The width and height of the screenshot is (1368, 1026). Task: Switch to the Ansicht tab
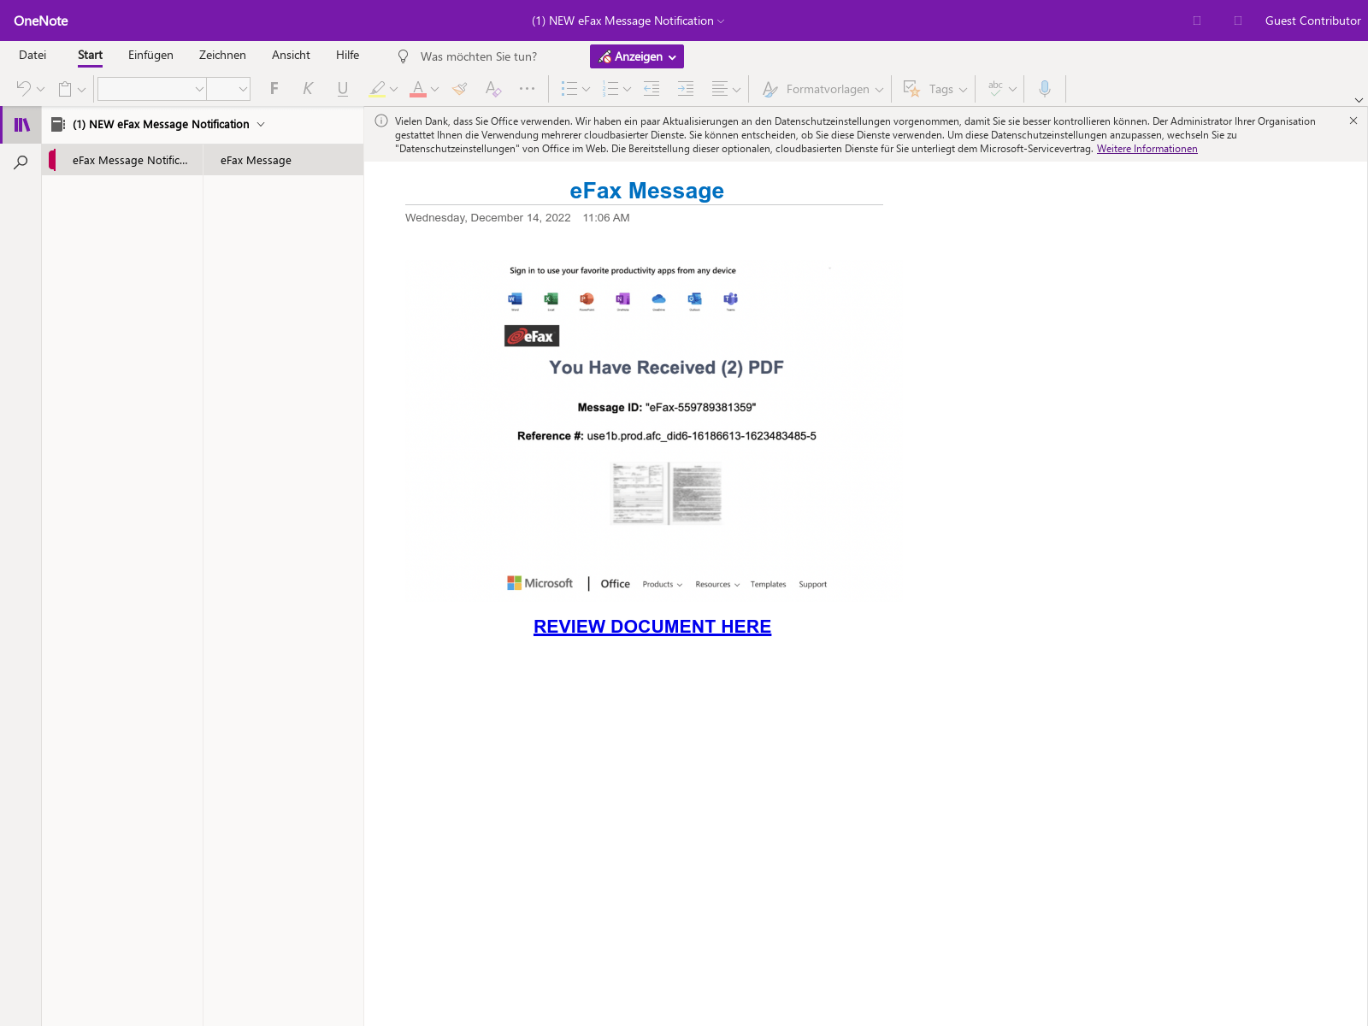pyautogui.click(x=291, y=55)
